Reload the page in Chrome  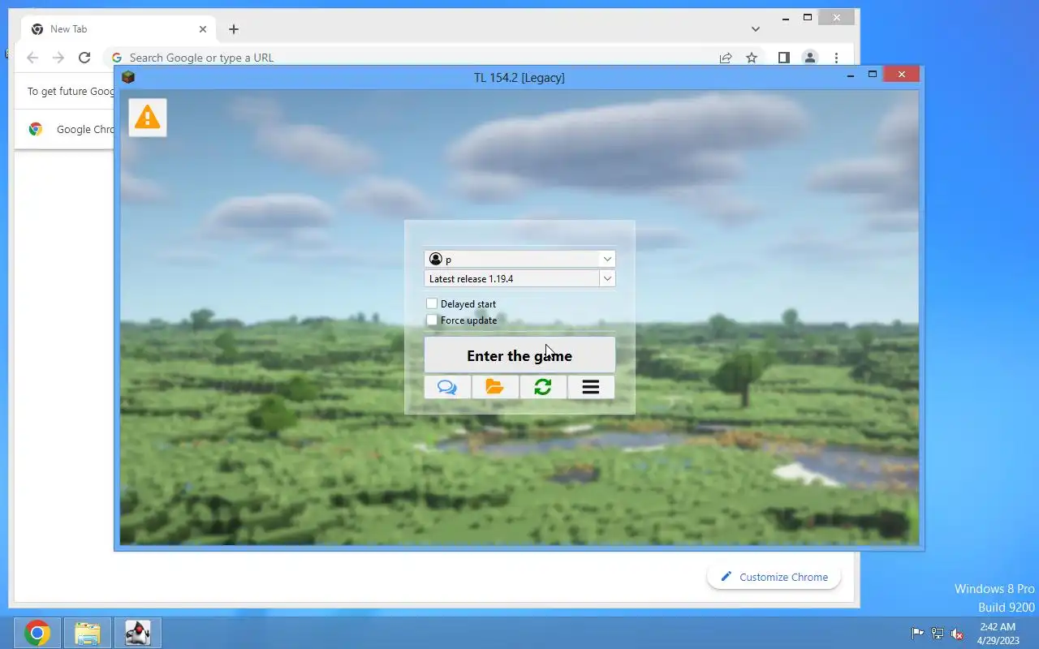click(84, 58)
